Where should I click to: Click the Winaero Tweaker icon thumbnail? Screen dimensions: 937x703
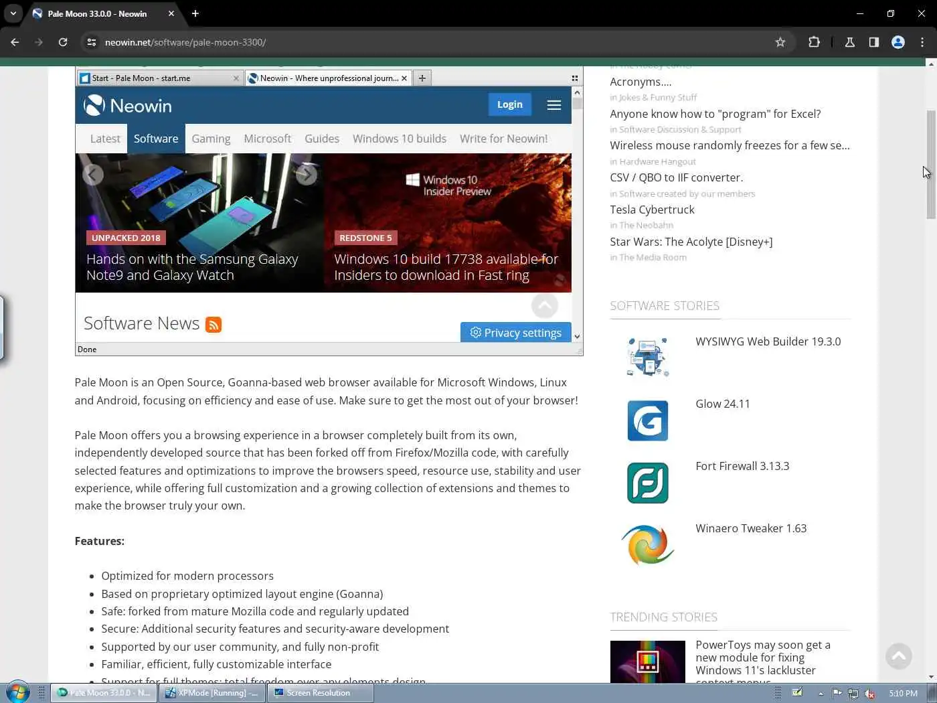647,545
